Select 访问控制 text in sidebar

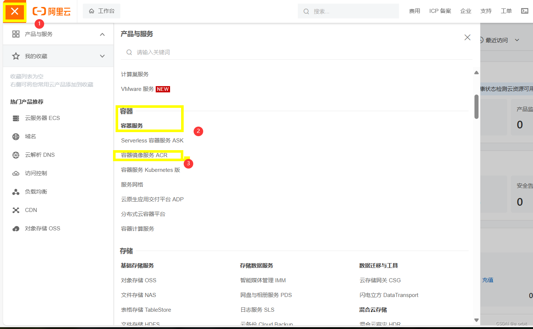point(36,173)
